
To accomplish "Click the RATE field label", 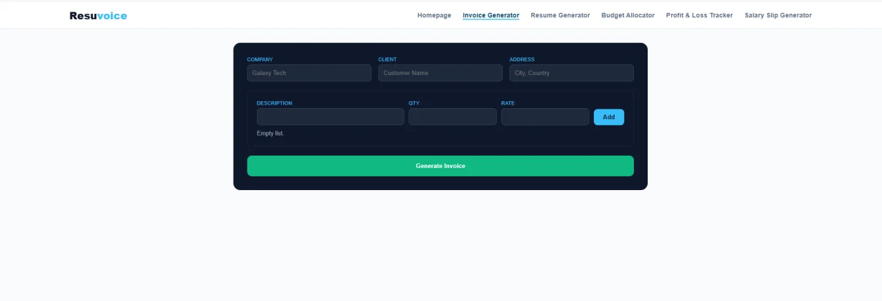I will click(508, 103).
